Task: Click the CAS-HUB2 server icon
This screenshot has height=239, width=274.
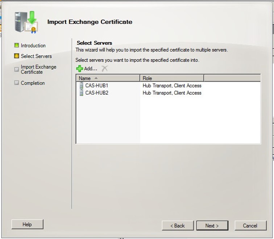Action: click(81, 93)
